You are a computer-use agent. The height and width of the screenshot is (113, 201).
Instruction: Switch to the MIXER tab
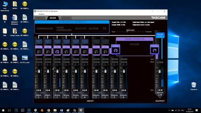tap(53, 18)
